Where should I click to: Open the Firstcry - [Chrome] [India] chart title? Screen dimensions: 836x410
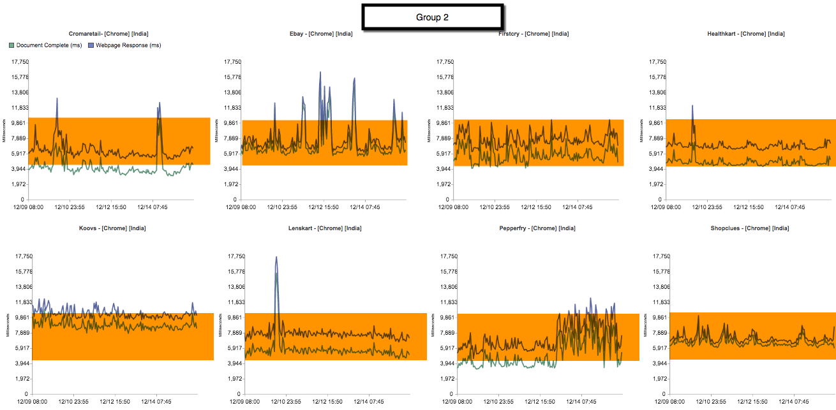pyautogui.click(x=534, y=34)
